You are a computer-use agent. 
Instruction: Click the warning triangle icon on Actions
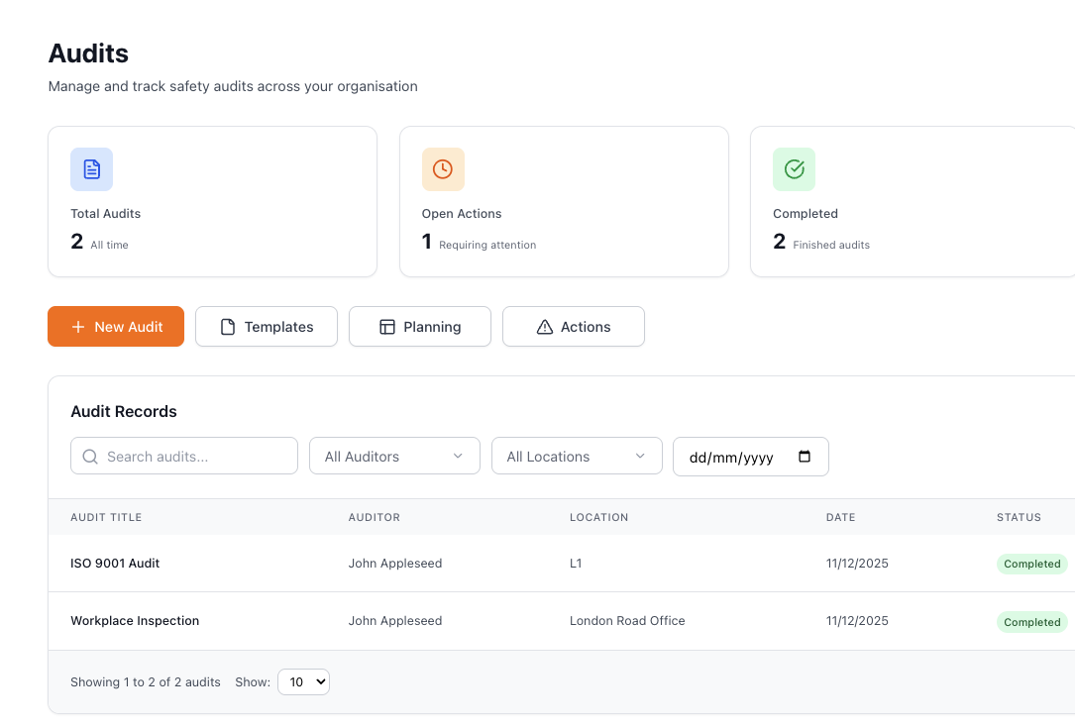pyautogui.click(x=544, y=327)
